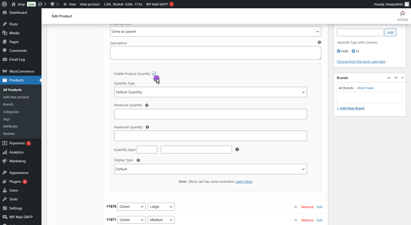The image size is (411, 225).
Task: Change Large size dropdown for #1870
Action: 161,207
